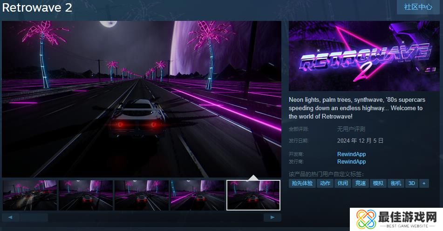Choose the 休闲 tag
The height and width of the screenshot is (231, 443).
342,183
